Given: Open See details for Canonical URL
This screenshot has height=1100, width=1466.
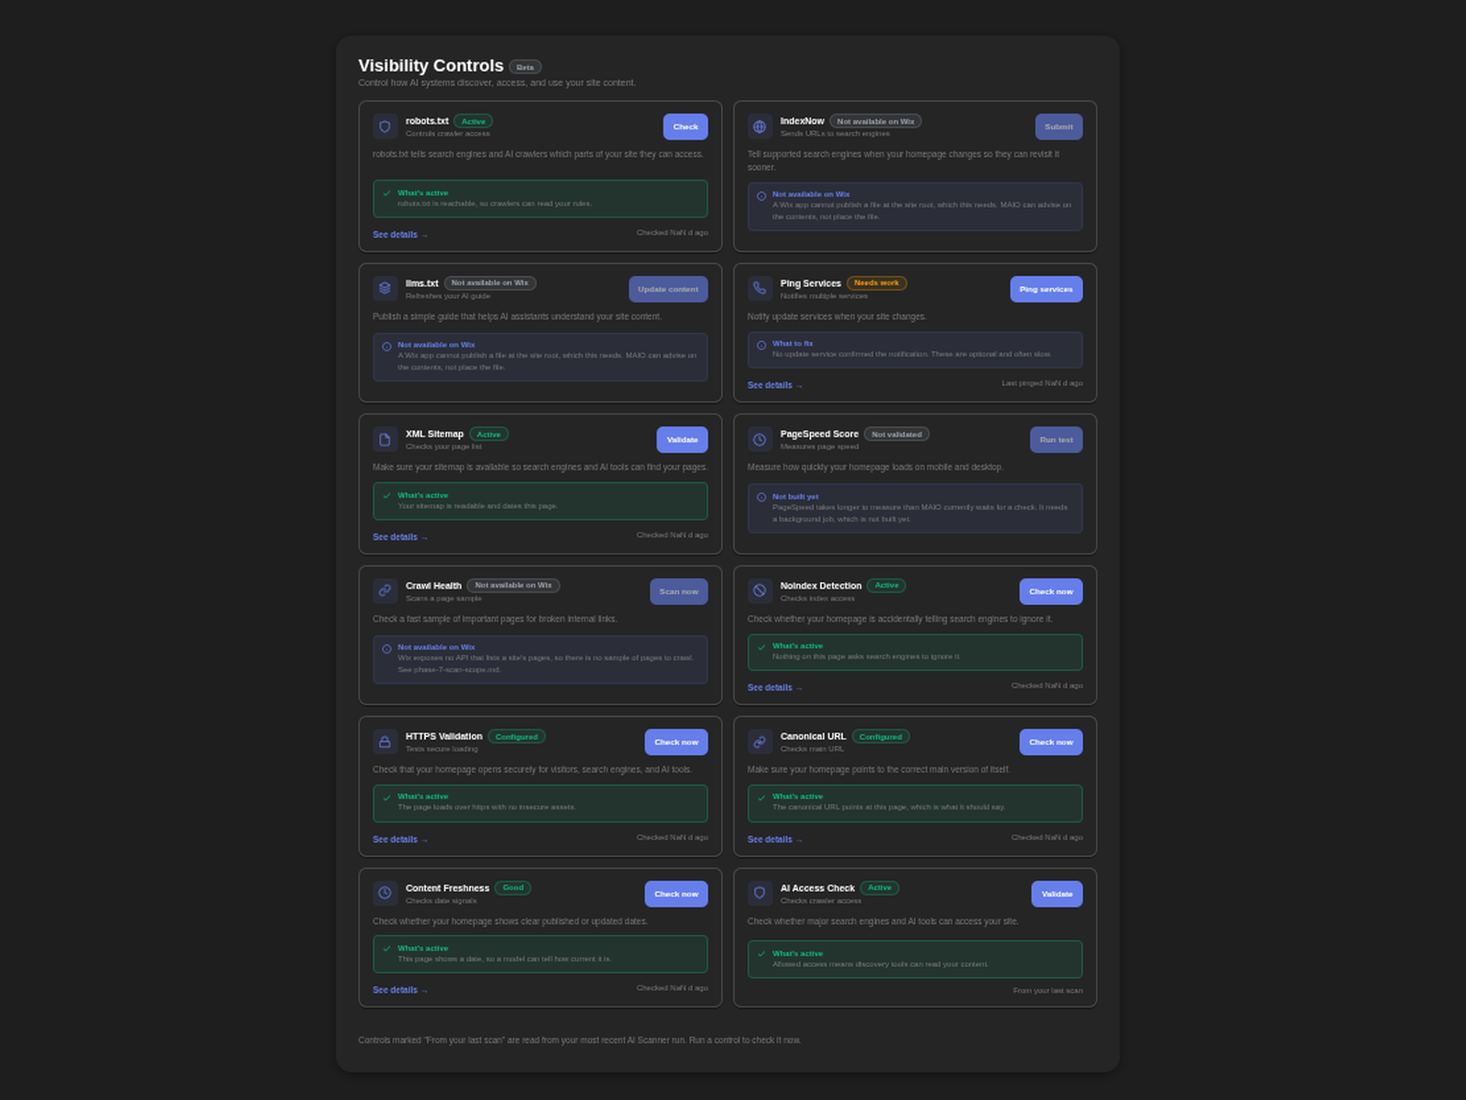Looking at the screenshot, I should point(775,840).
